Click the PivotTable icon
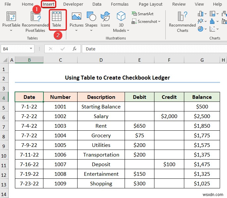Screen dimensions: 227x198 (11, 16)
